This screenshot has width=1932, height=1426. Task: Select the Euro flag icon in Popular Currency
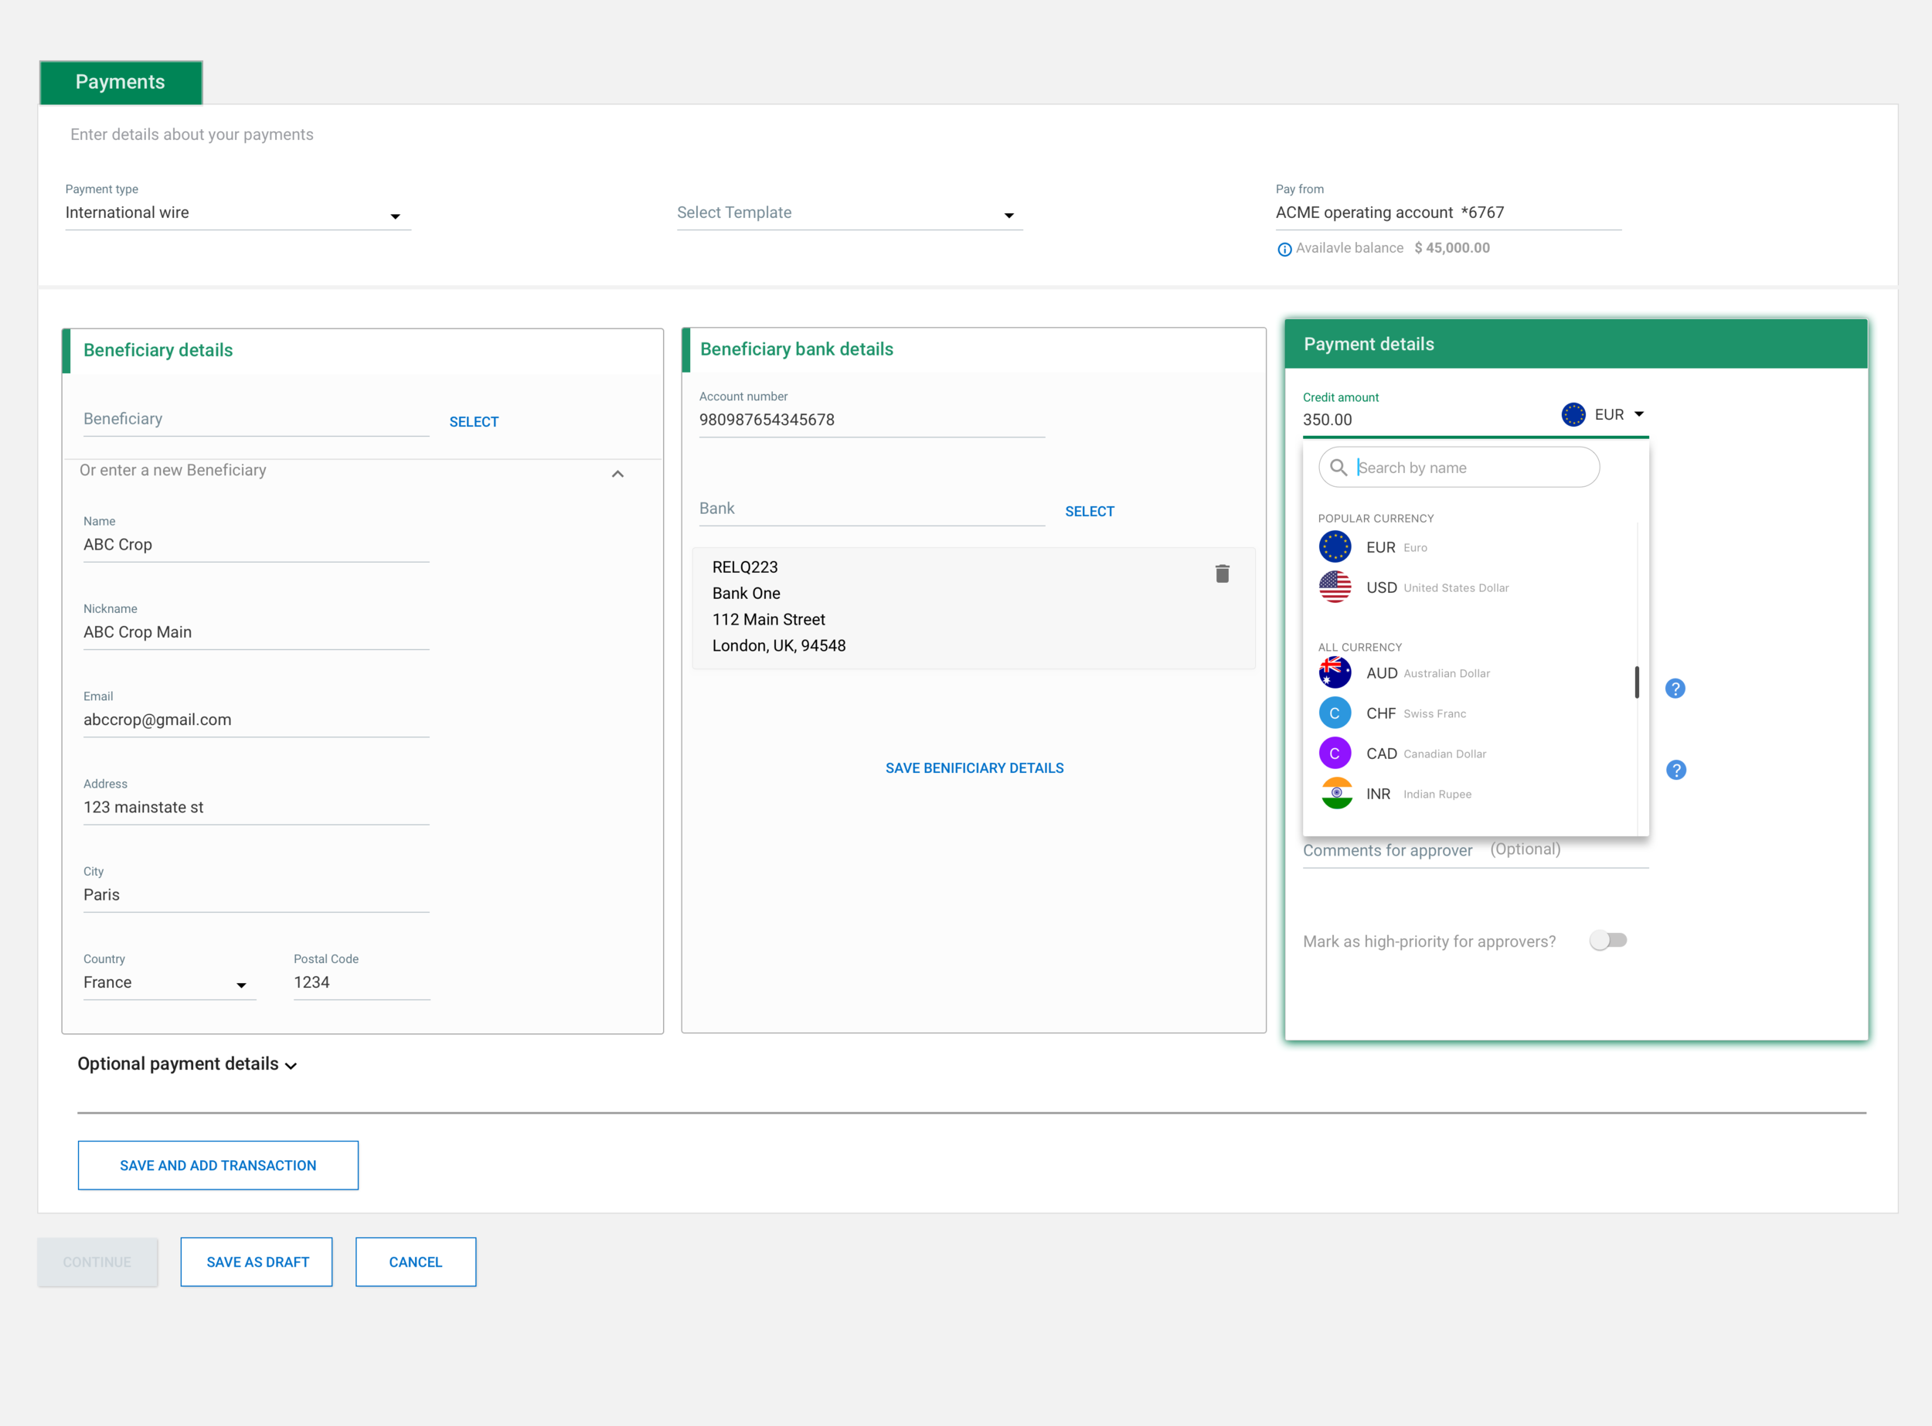tap(1335, 547)
